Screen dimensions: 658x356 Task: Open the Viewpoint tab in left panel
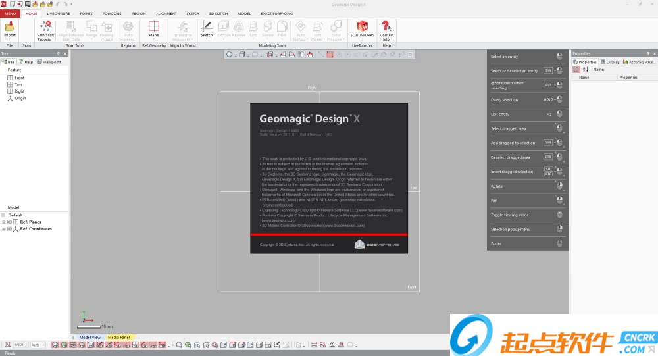[50, 62]
